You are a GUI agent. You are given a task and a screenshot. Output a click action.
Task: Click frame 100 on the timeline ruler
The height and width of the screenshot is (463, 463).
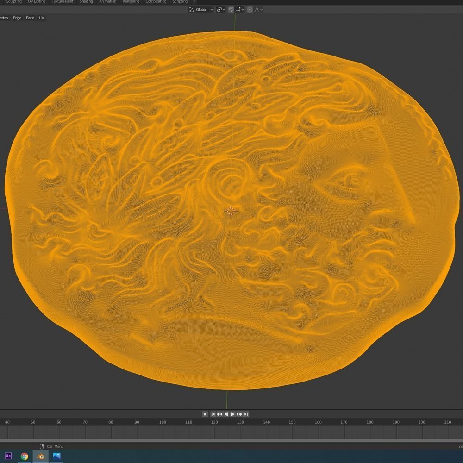click(x=163, y=422)
